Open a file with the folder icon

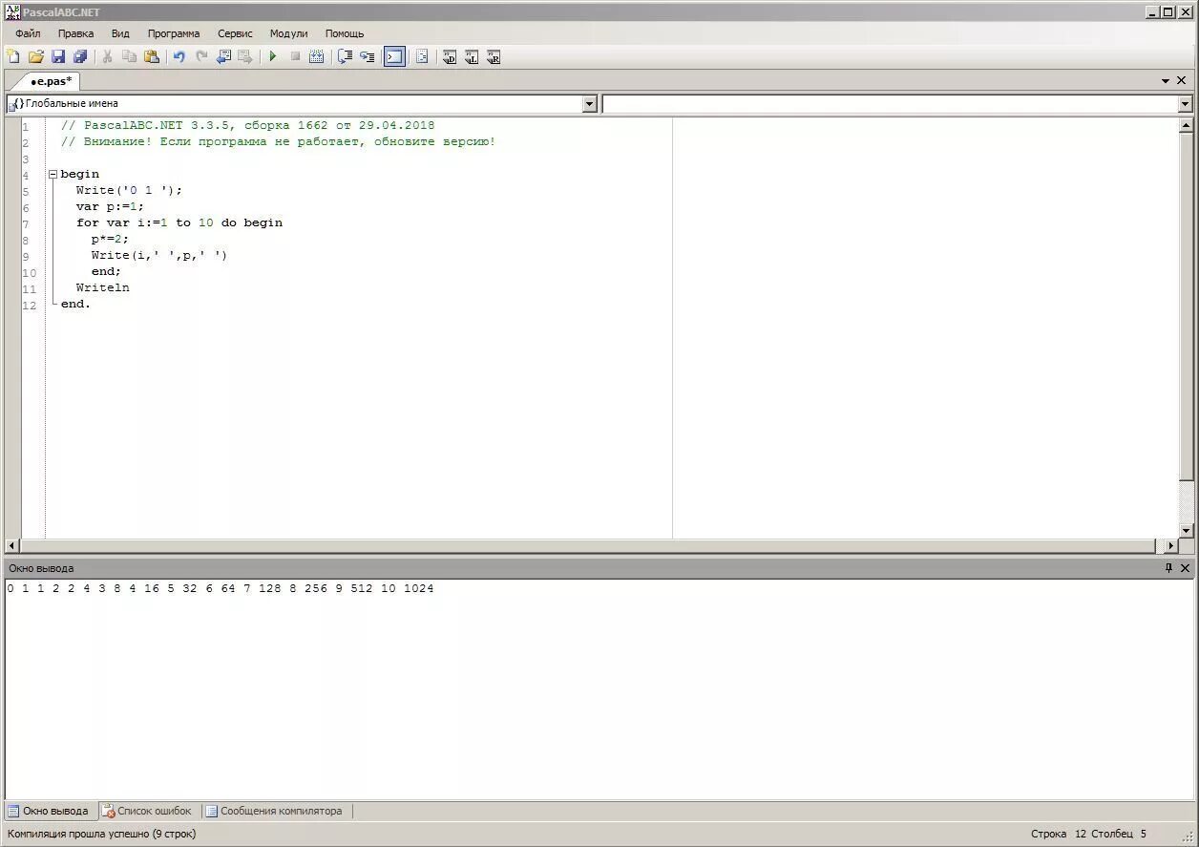pyautogui.click(x=36, y=57)
